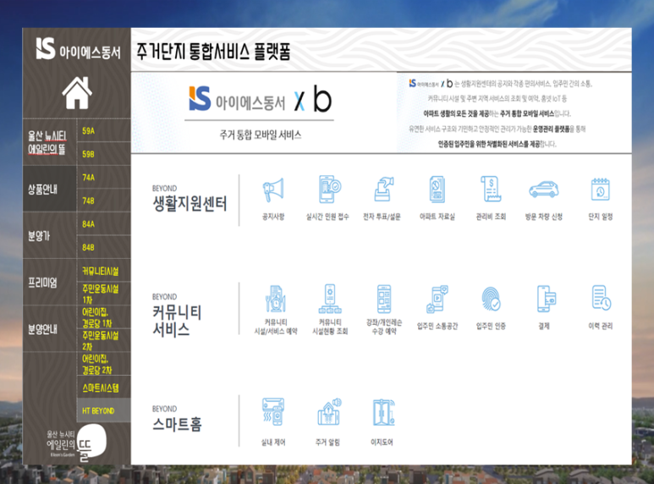
Task: Open 커뮤니티 시설/서비스 예약 icon
Action: tap(275, 299)
